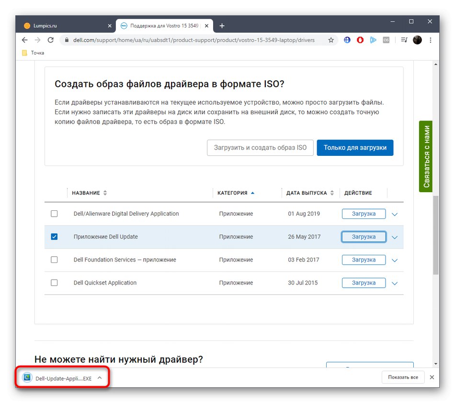Open the Chrome three-dot menu
The height and width of the screenshot is (403, 455).
430,40
